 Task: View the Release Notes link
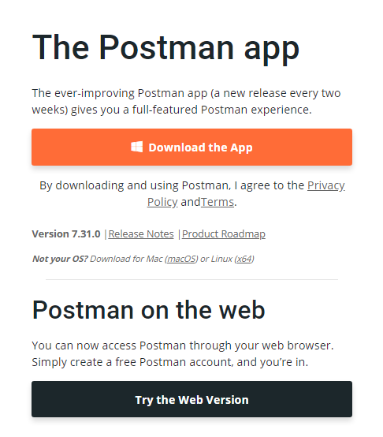(x=141, y=233)
